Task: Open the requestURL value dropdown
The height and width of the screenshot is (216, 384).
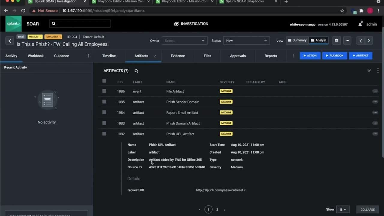Action: point(245,190)
